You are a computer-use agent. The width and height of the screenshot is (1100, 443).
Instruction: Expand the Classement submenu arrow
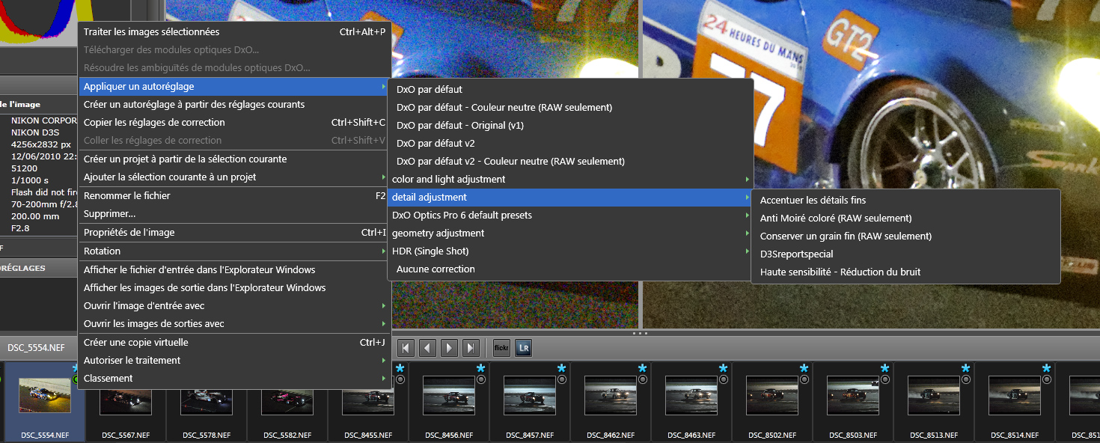coord(384,379)
